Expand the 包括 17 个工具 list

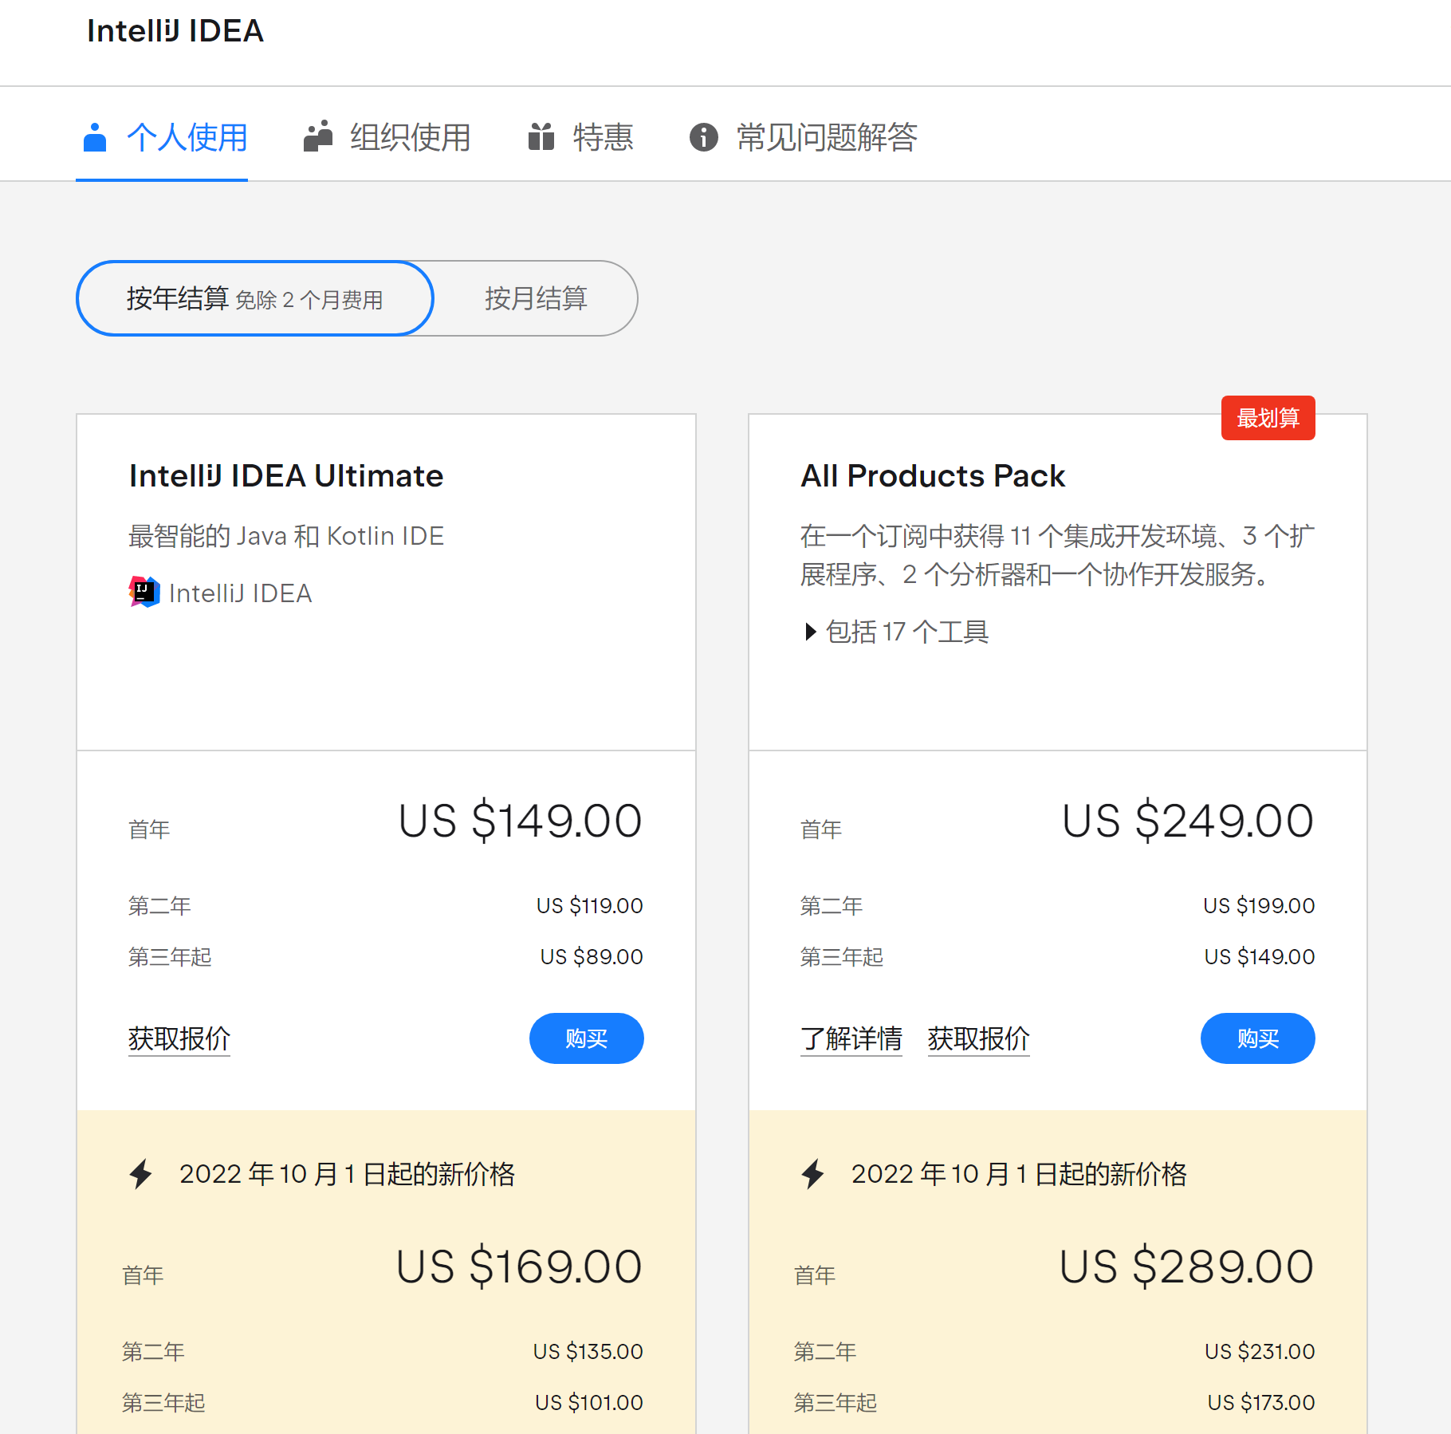tap(897, 632)
